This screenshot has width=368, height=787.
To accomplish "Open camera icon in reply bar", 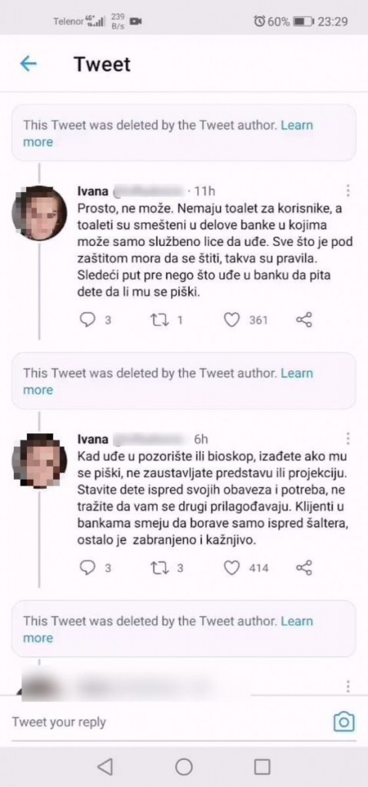I will (x=343, y=722).
